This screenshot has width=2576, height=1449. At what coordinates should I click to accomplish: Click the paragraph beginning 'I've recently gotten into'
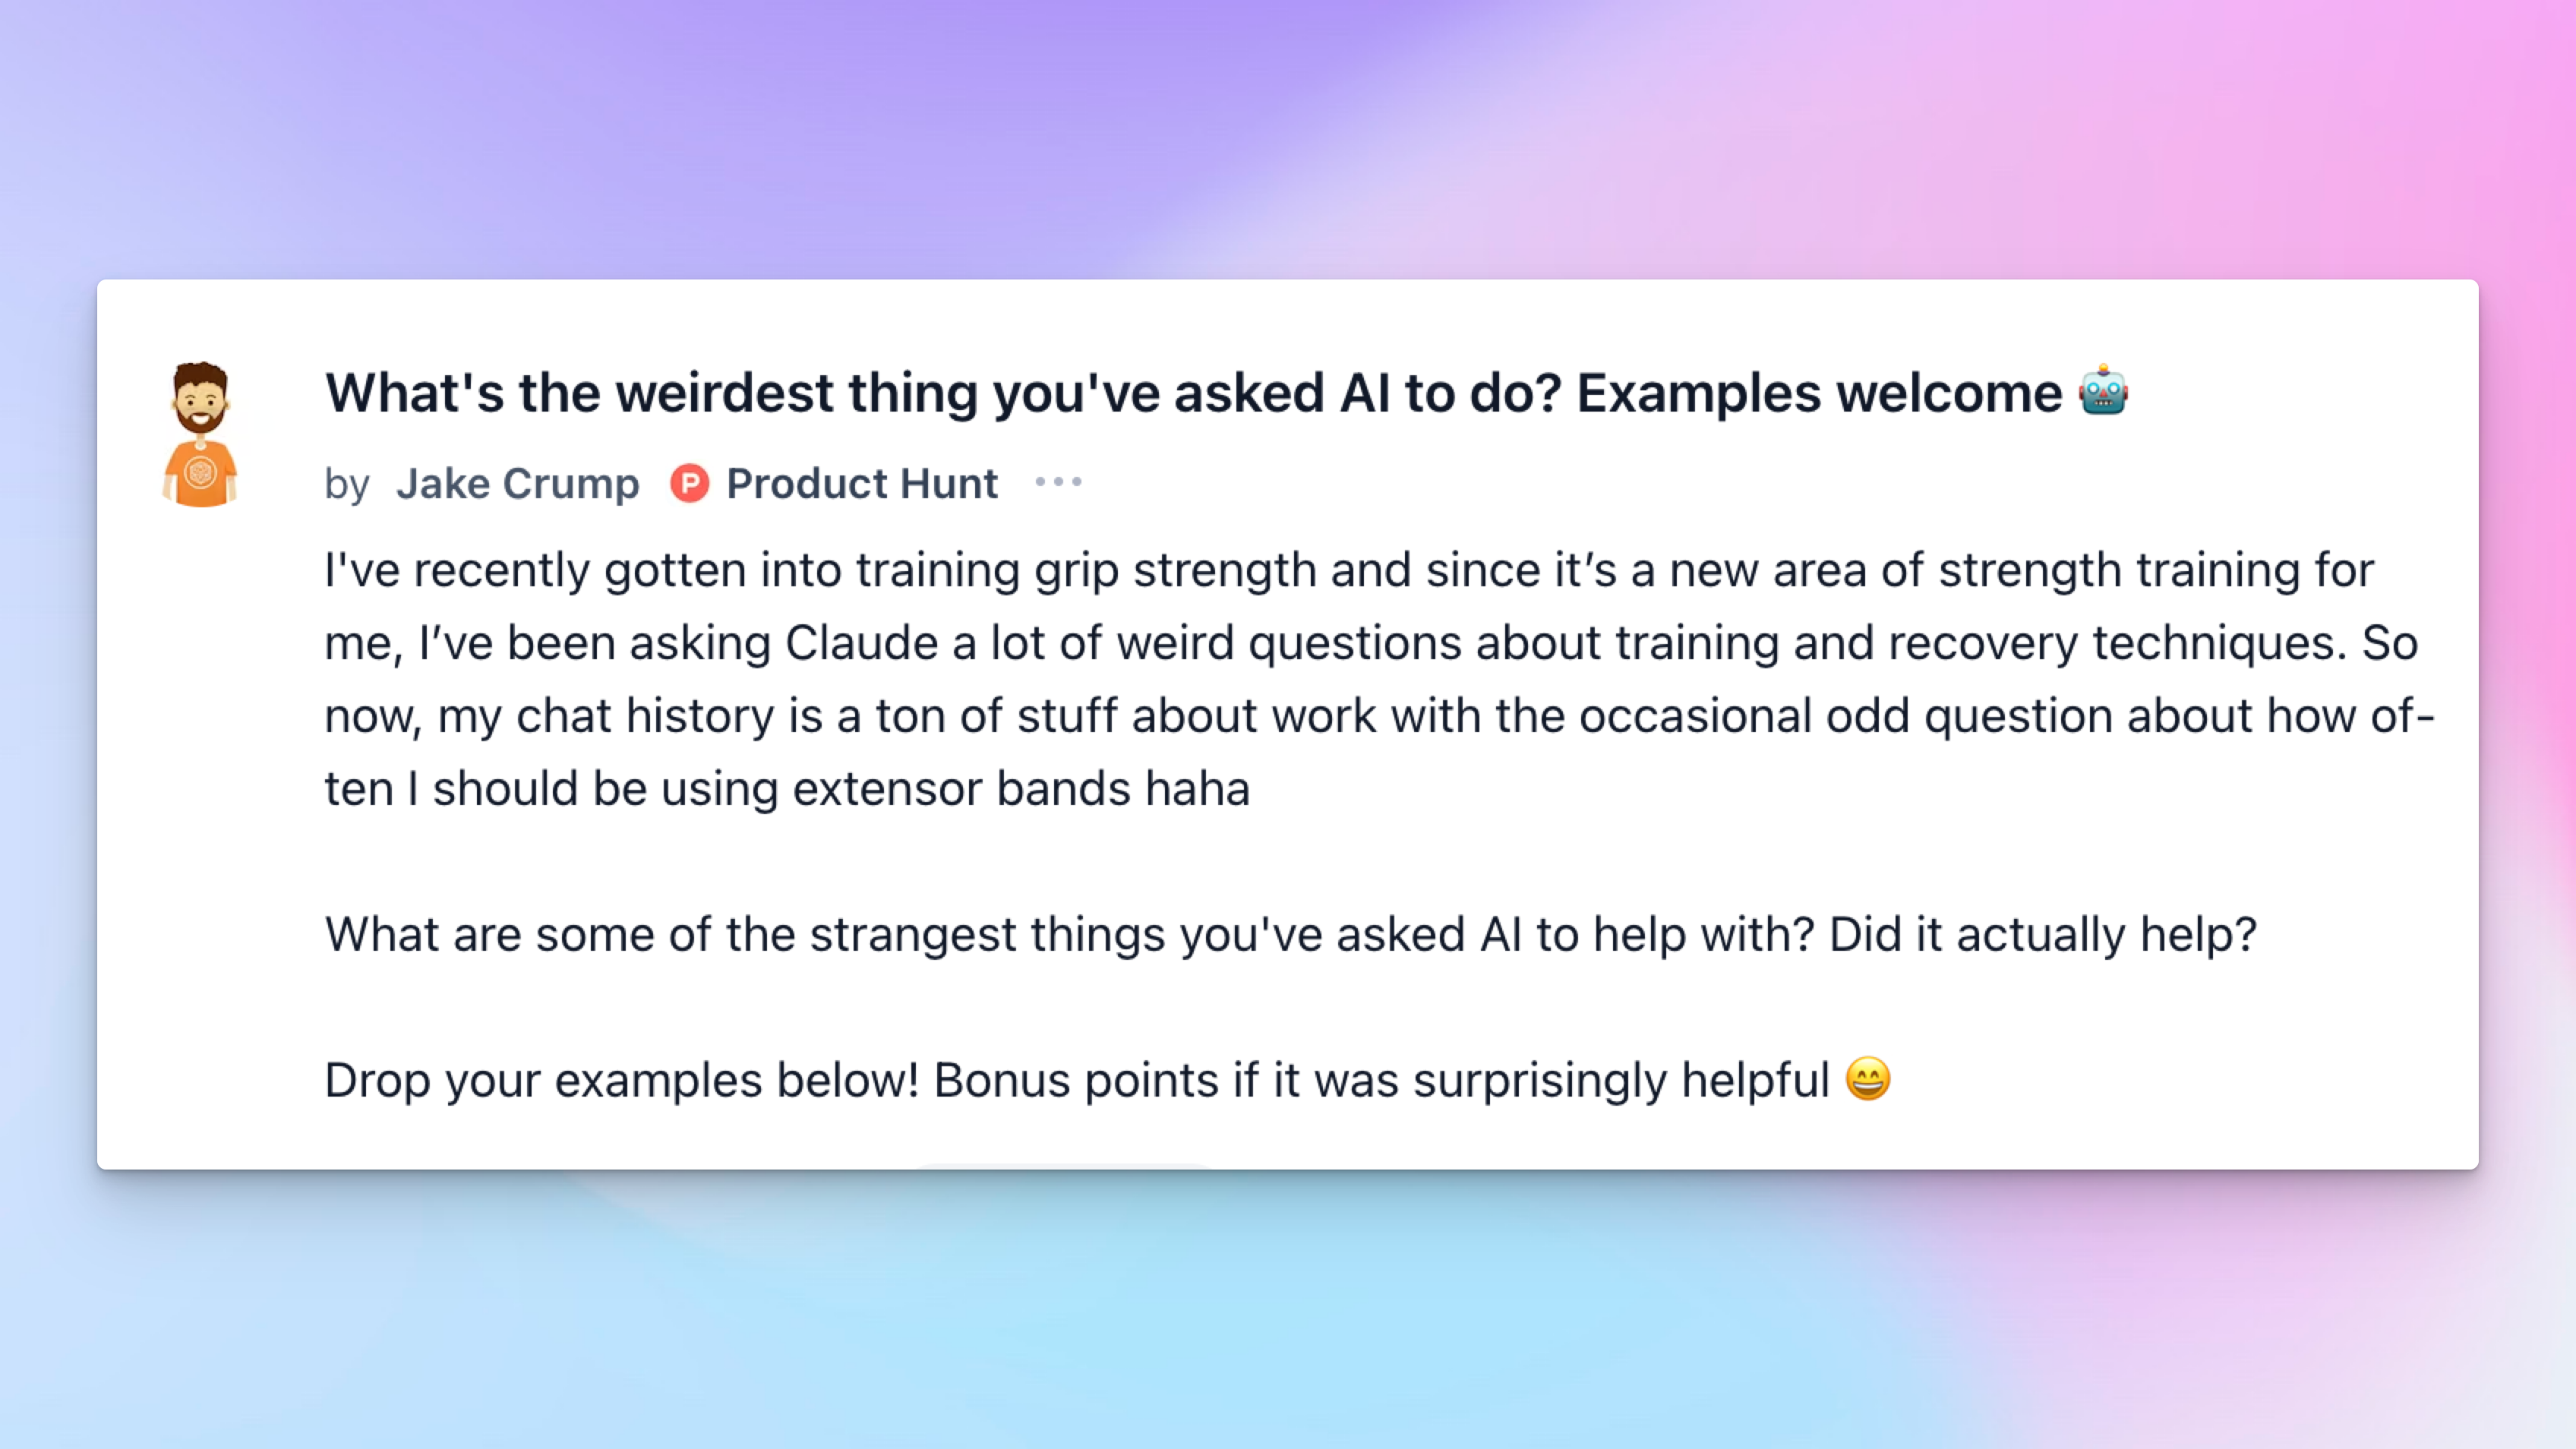(x=1380, y=679)
